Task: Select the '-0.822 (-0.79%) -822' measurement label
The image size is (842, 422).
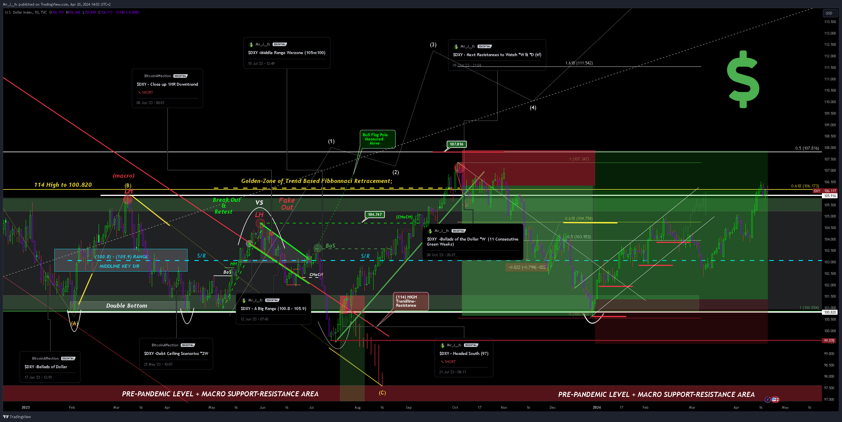Action: (527, 267)
